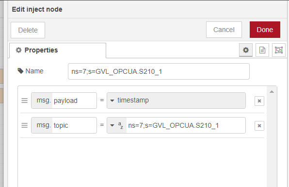Open node properties gear icon
The image size is (289, 187).
pos(246,50)
